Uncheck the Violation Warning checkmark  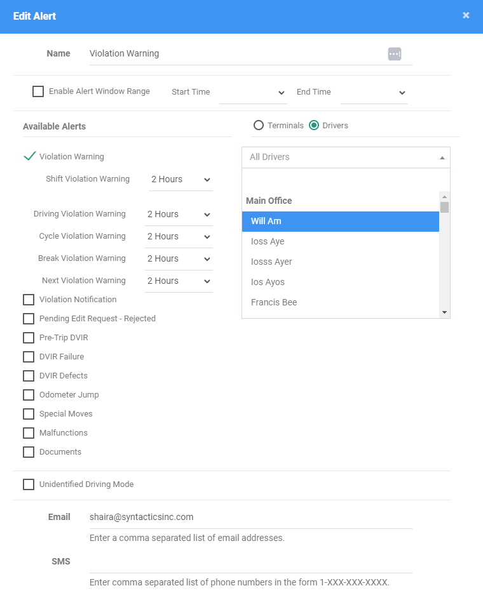point(30,156)
